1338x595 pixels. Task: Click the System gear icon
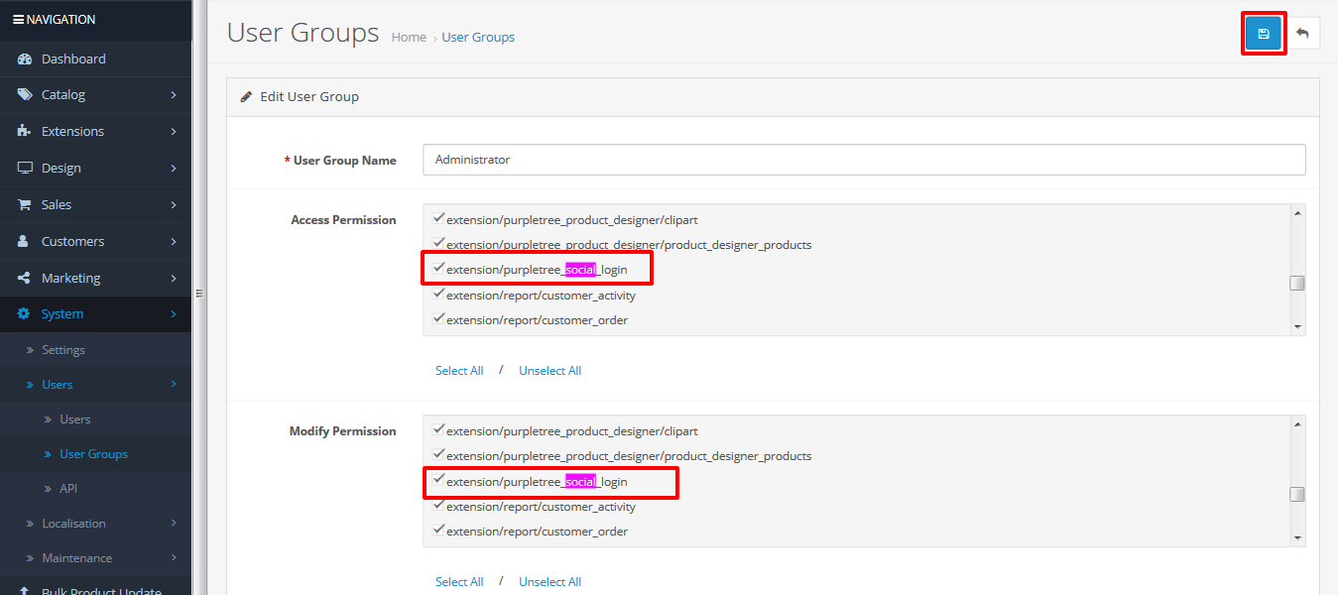(x=25, y=313)
